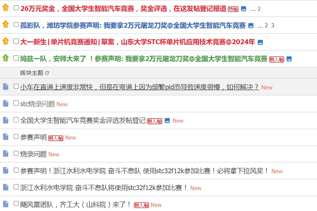
Task: Tick the checkbox for the 参赛声明 新人帖 thread
Action: pos(16,137)
